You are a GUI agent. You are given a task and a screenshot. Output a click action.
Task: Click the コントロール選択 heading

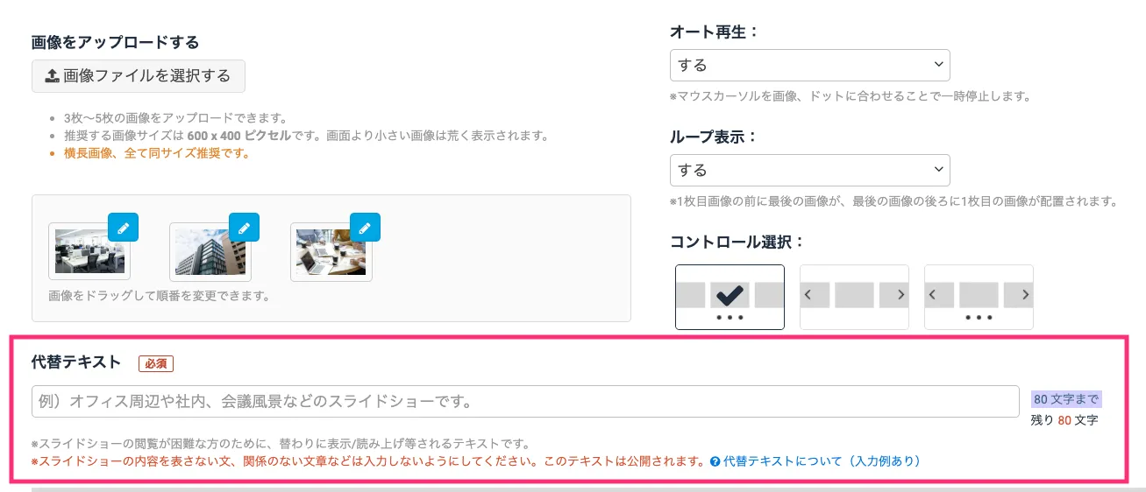(x=737, y=242)
